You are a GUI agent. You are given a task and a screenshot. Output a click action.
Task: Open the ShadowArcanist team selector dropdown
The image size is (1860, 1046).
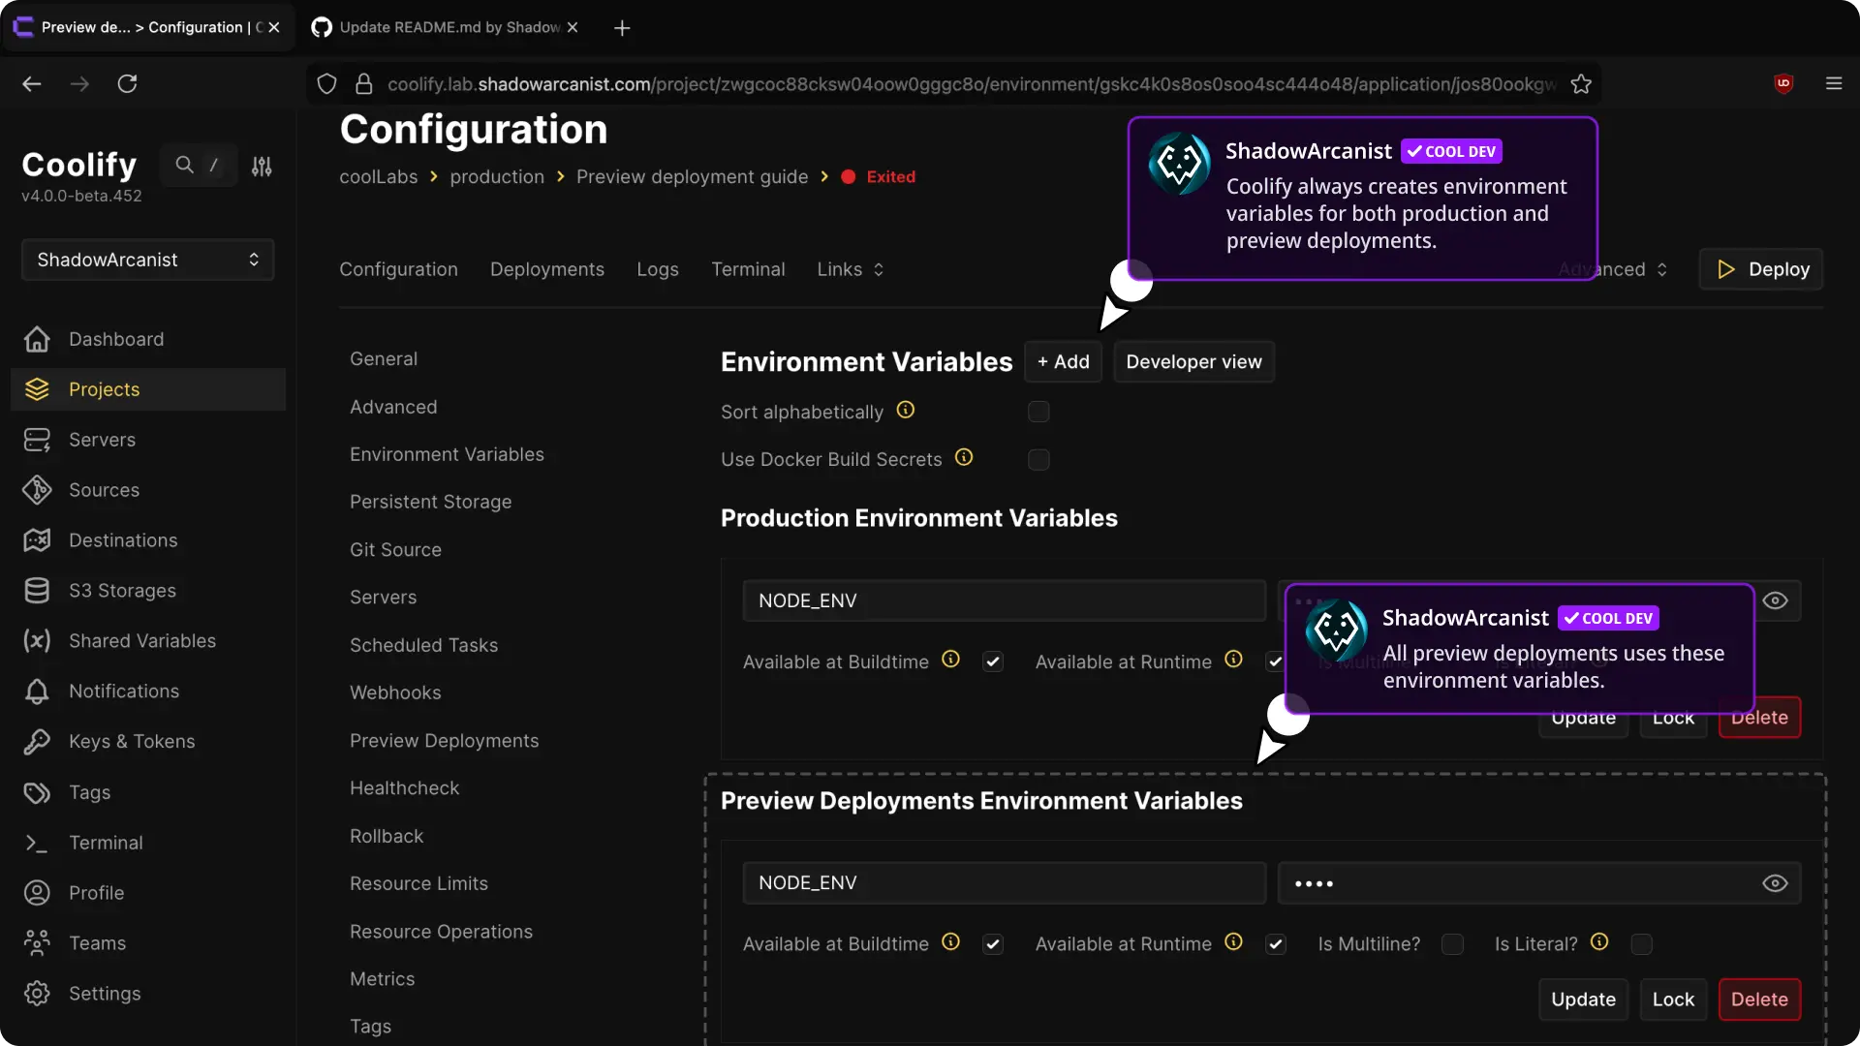147,260
